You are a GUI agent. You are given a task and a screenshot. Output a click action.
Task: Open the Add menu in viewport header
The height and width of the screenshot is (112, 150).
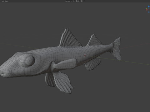(x=3, y=1)
